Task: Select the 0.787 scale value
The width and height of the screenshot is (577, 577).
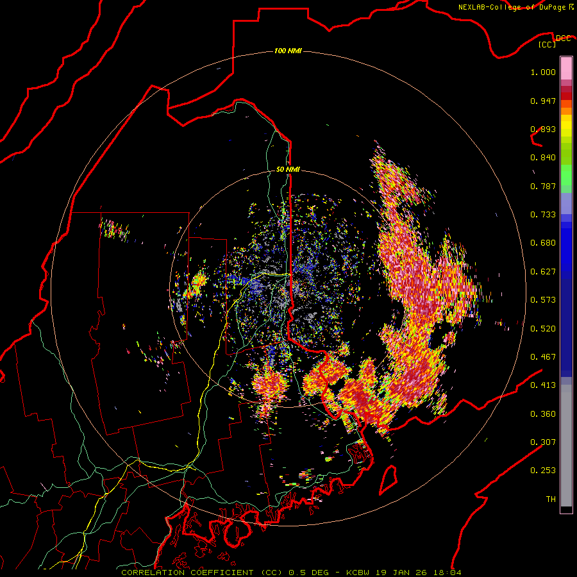Action: pyautogui.click(x=543, y=186)
